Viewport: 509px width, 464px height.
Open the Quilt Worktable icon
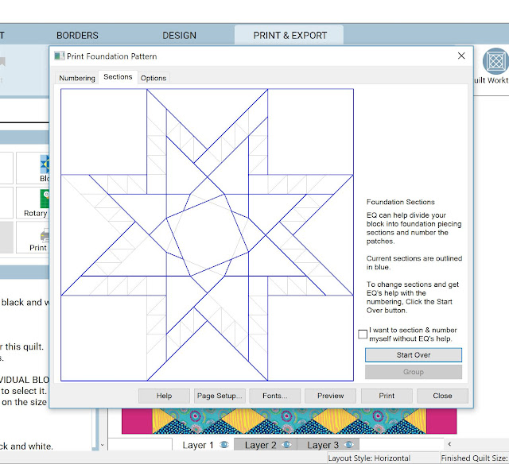point(495,61)
